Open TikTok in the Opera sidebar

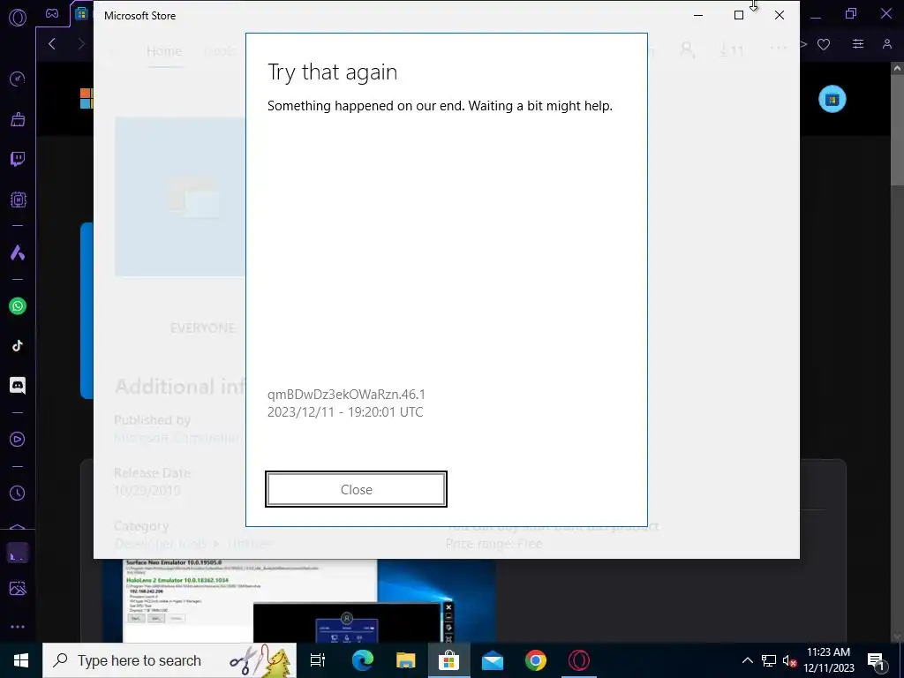pos(18,346)
